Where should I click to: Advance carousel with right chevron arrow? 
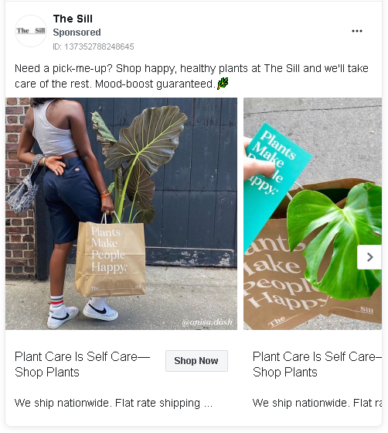tap(369, 257)
